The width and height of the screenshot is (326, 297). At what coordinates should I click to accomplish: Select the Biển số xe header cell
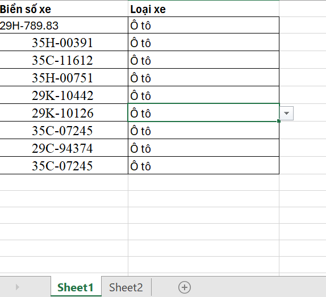(x=64, y=9)
